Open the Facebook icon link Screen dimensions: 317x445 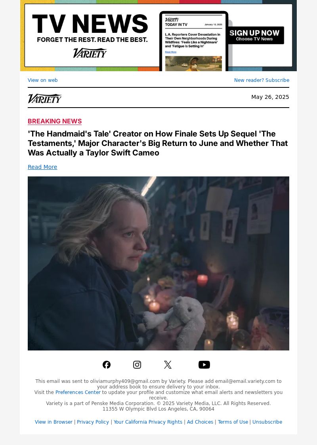107,365
